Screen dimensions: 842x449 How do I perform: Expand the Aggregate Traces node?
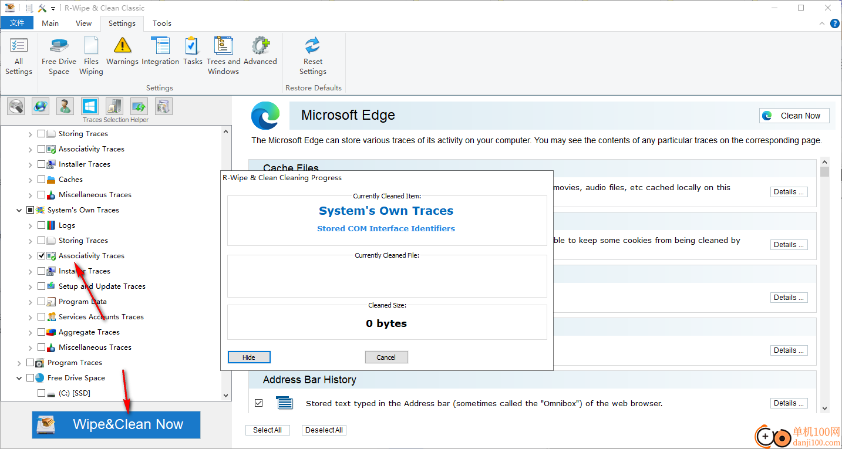pyautogui.click(x=31, y=332)
